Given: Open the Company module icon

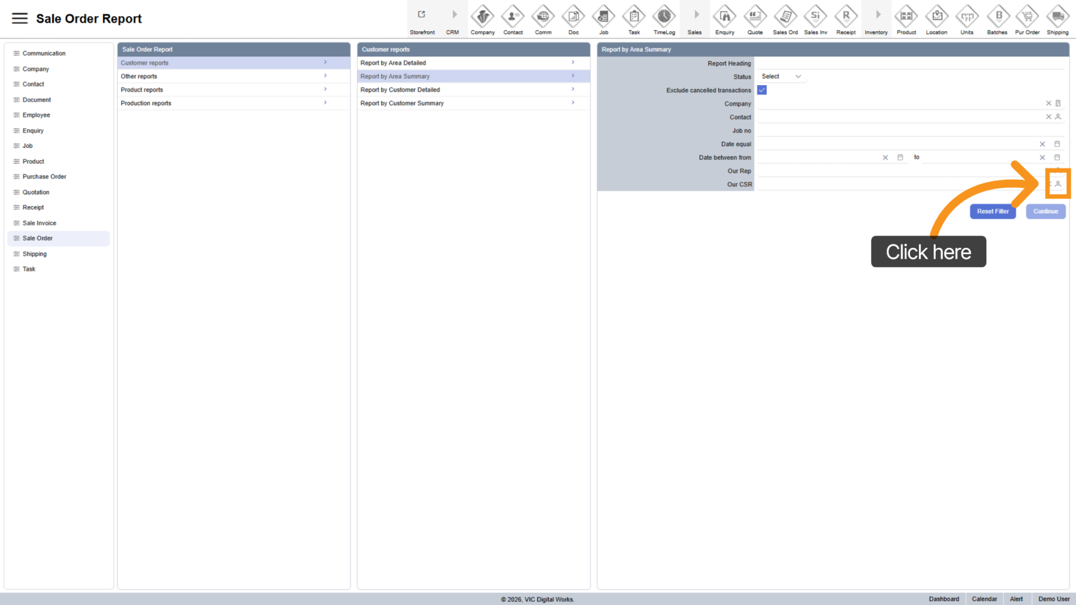Looking at the screenshot, I should [482, 17].
